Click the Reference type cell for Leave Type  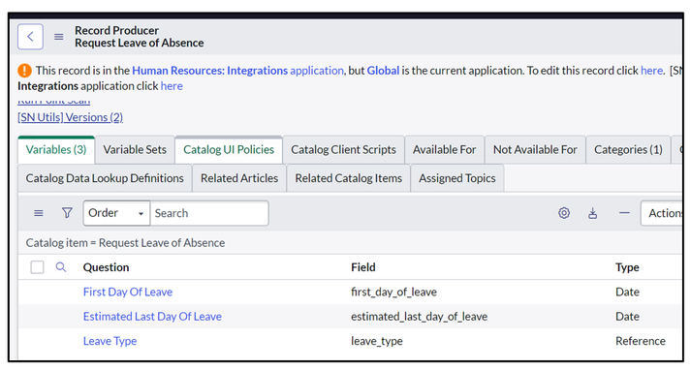coord(641,341)
